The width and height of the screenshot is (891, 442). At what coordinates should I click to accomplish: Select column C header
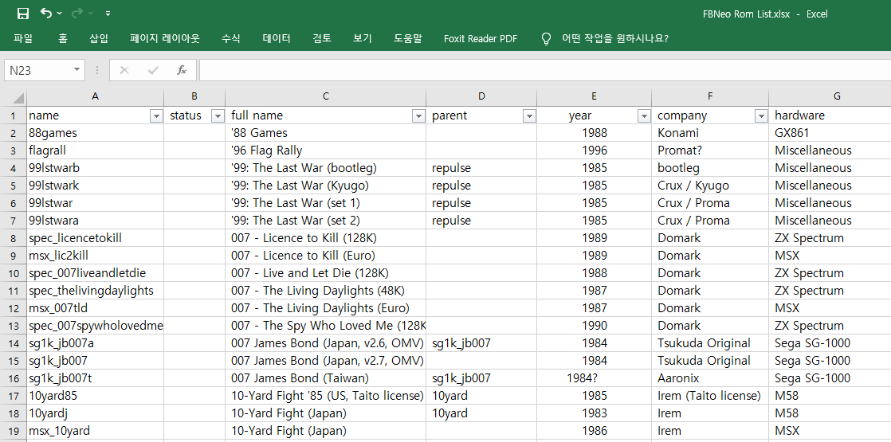click(x=326, y=97)
